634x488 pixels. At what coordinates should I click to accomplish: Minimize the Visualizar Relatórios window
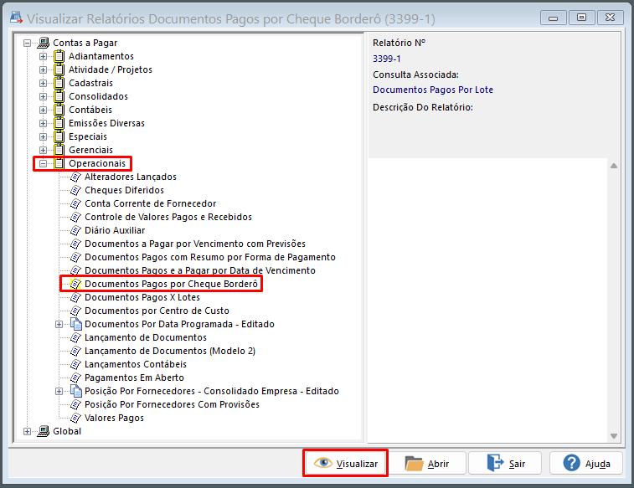[x=553, y=18]
